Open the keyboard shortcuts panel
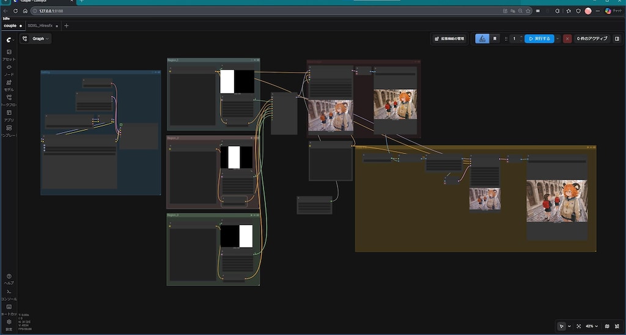This screenshot has height=335, width=626. click(9, 309)
